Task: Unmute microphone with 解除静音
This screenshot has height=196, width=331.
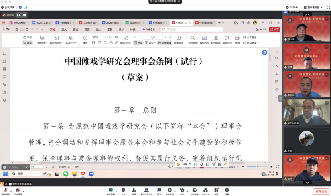Action: tap(5, 190)
